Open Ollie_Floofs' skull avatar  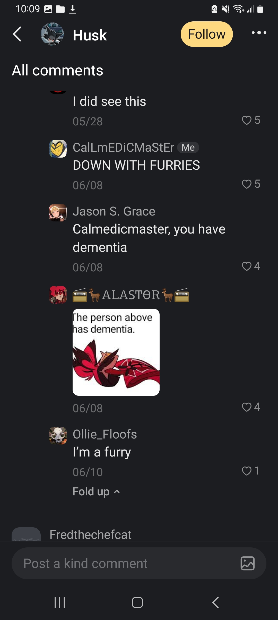[x=58, y=436]
